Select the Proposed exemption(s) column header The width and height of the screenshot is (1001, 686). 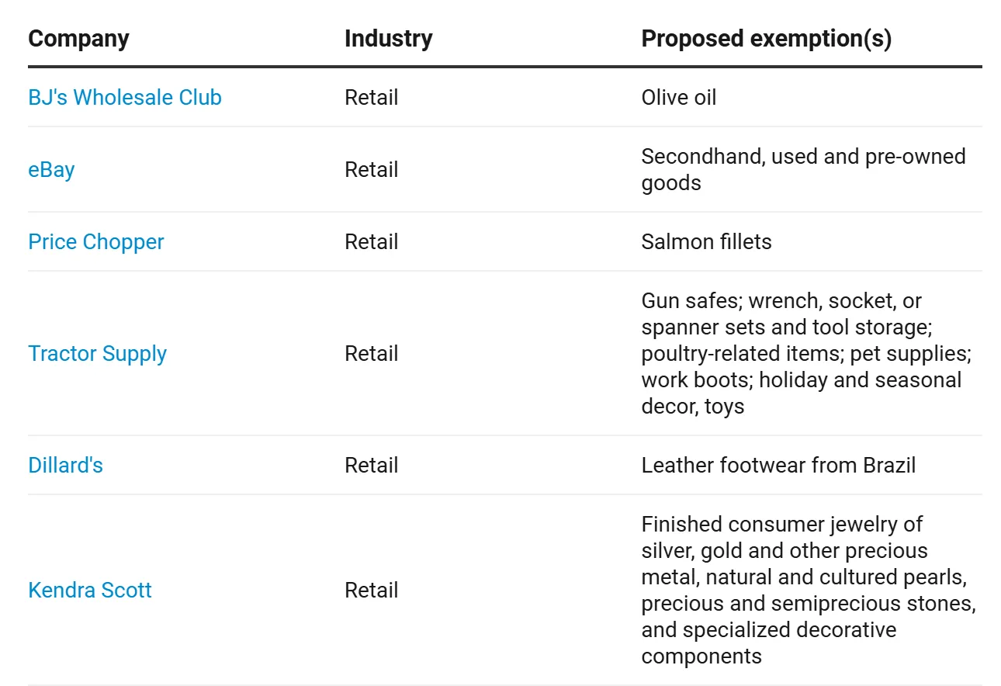tap(767, 39)
